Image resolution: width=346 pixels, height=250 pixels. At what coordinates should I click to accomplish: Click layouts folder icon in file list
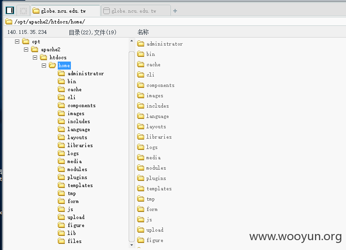click(x=140, y=126)
